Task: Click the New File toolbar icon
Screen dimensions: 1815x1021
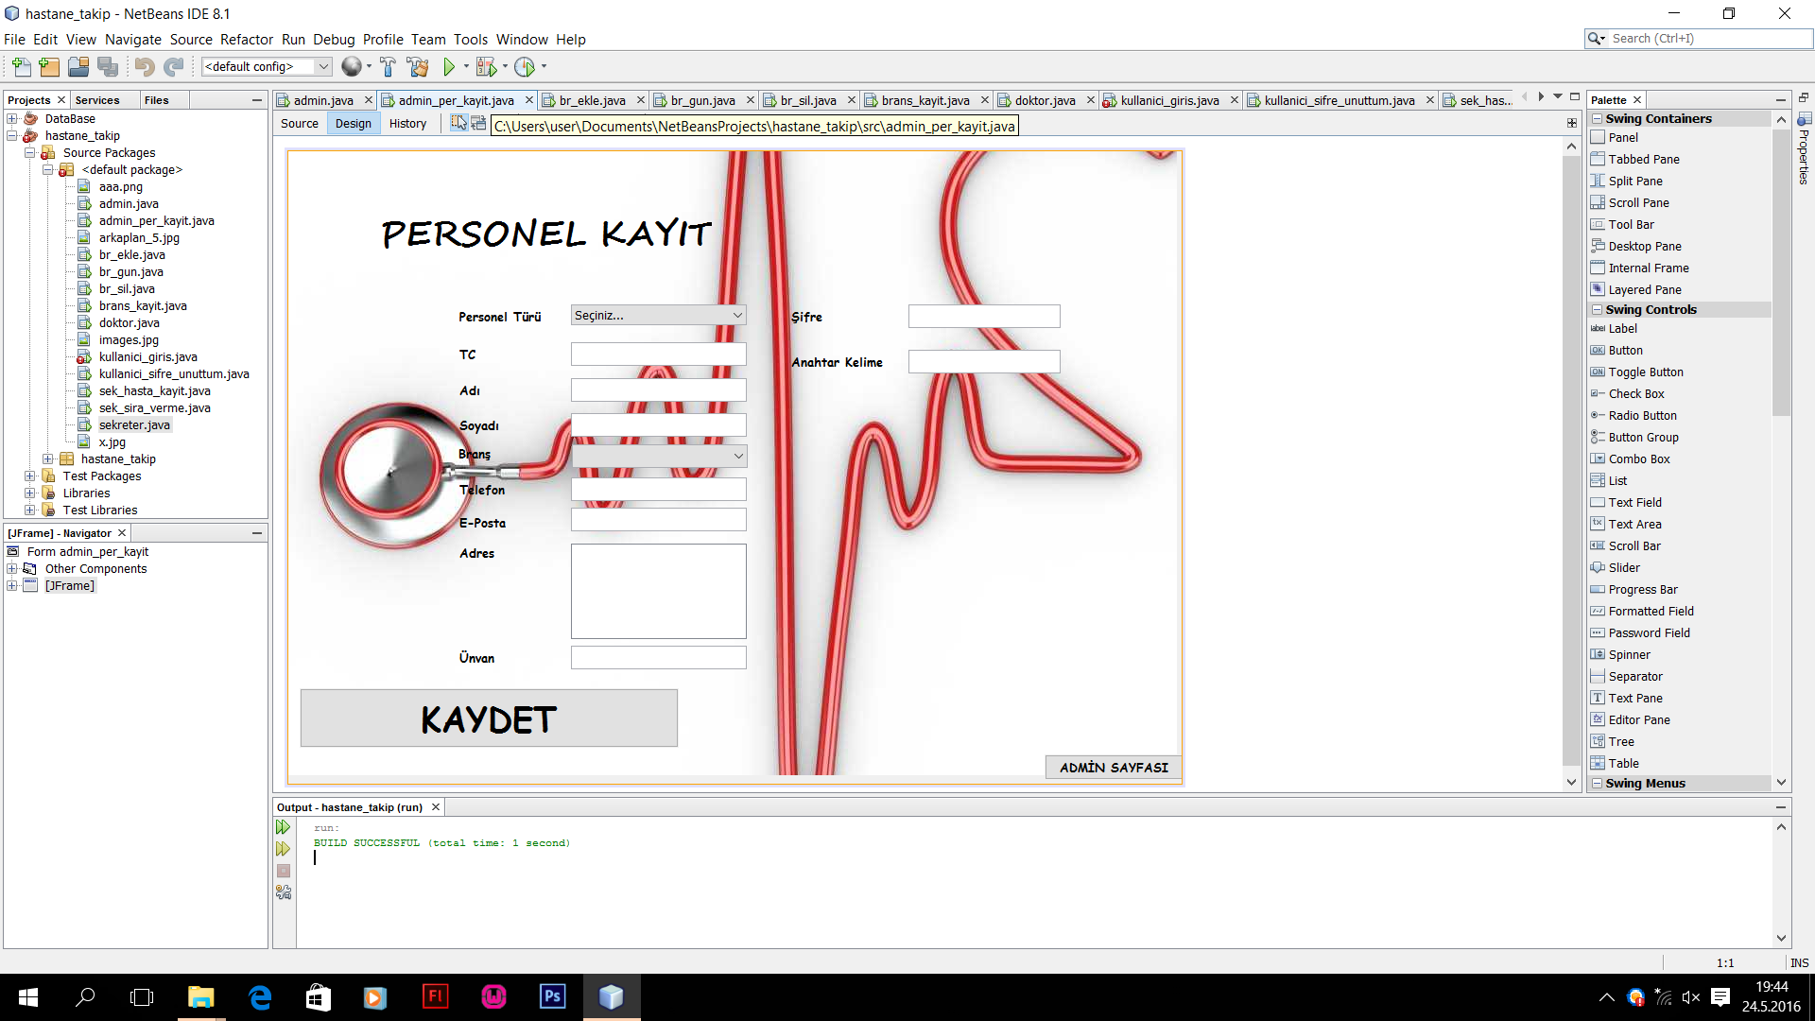Action: pyautogui.click(x=21, y=67)
